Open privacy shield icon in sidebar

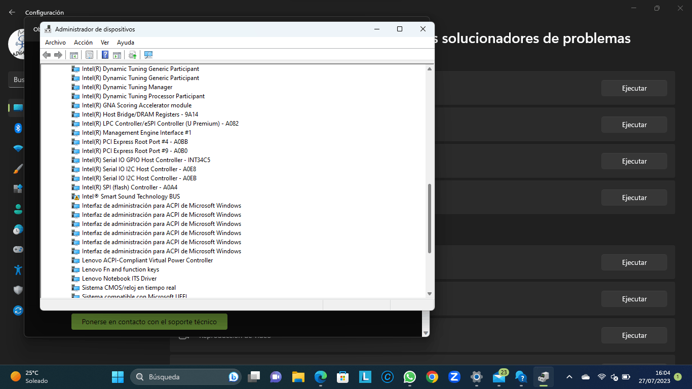18,290
